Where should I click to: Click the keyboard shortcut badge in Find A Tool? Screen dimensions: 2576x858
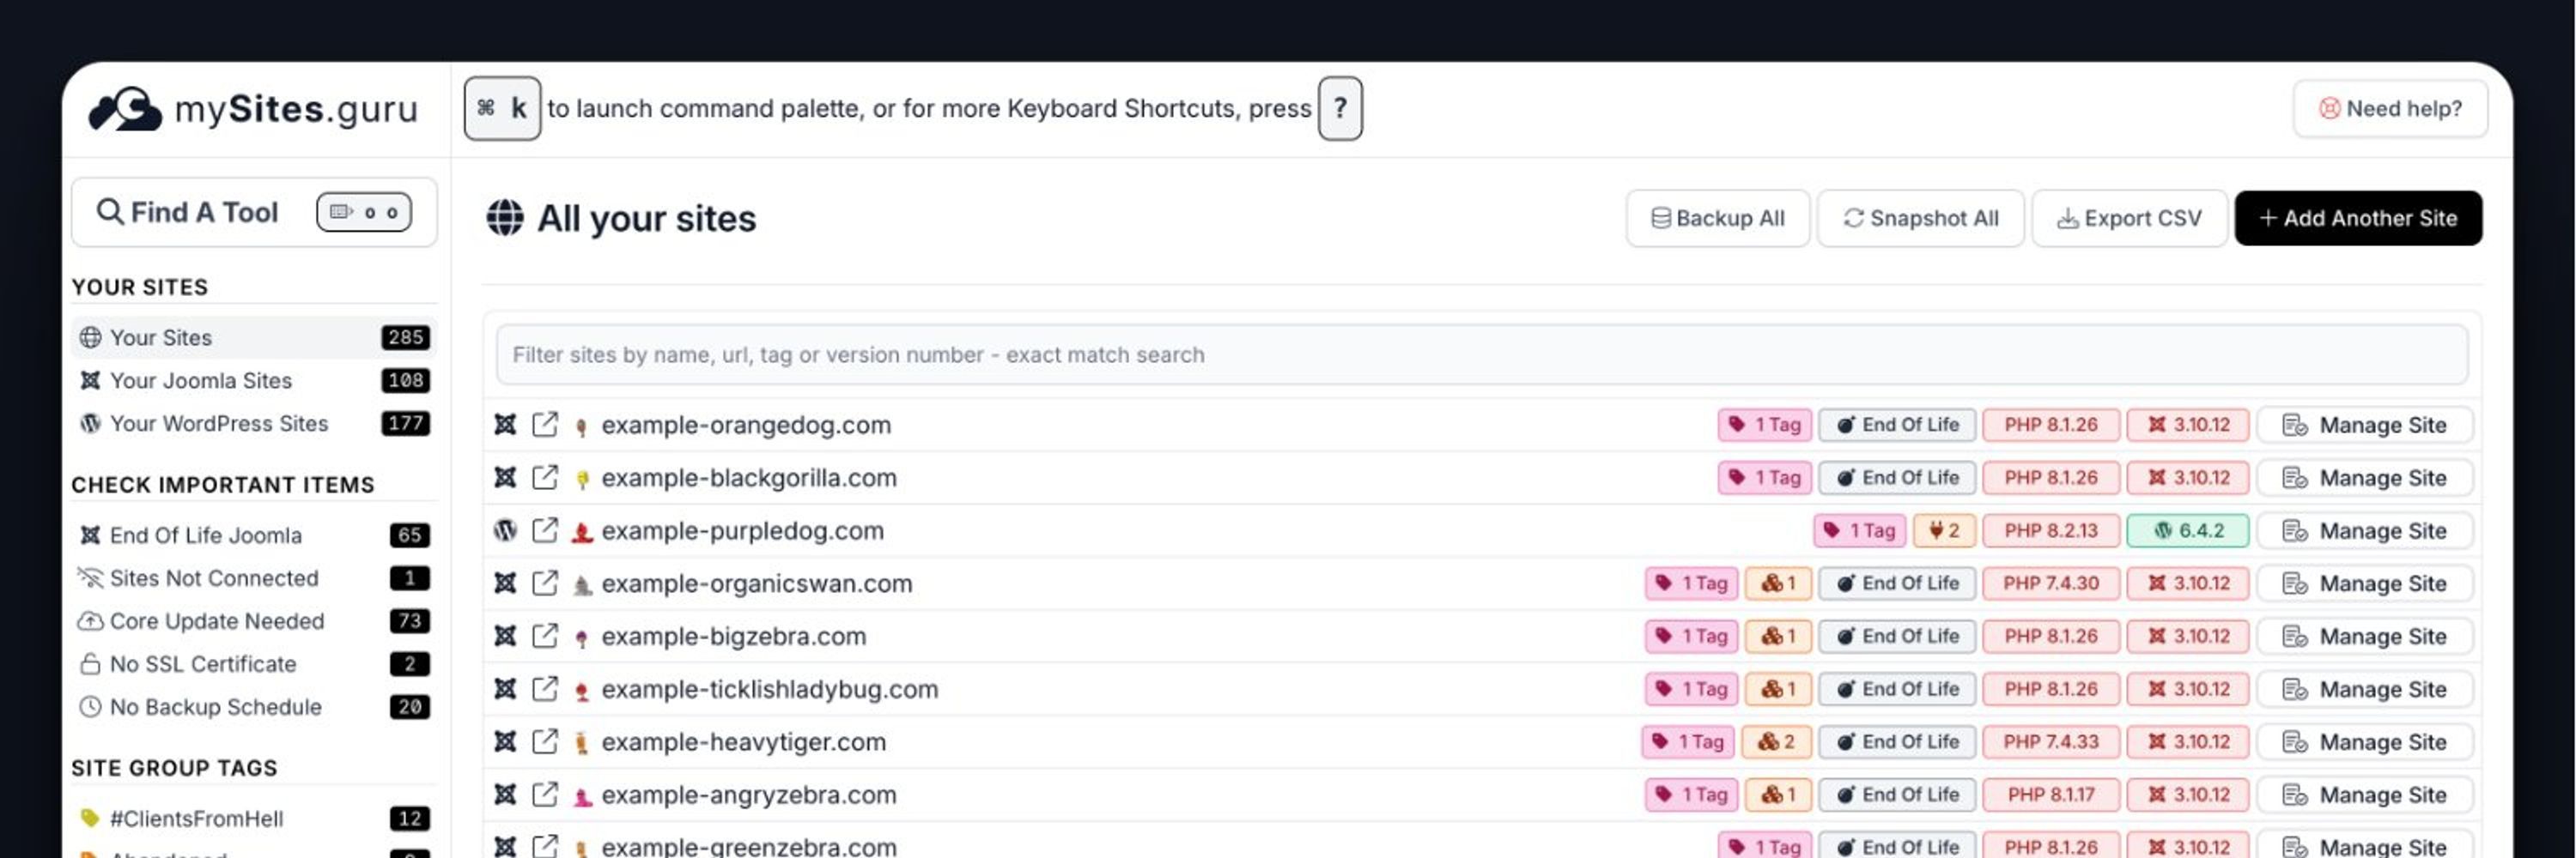pyautogui.click(x=364, y=212)
